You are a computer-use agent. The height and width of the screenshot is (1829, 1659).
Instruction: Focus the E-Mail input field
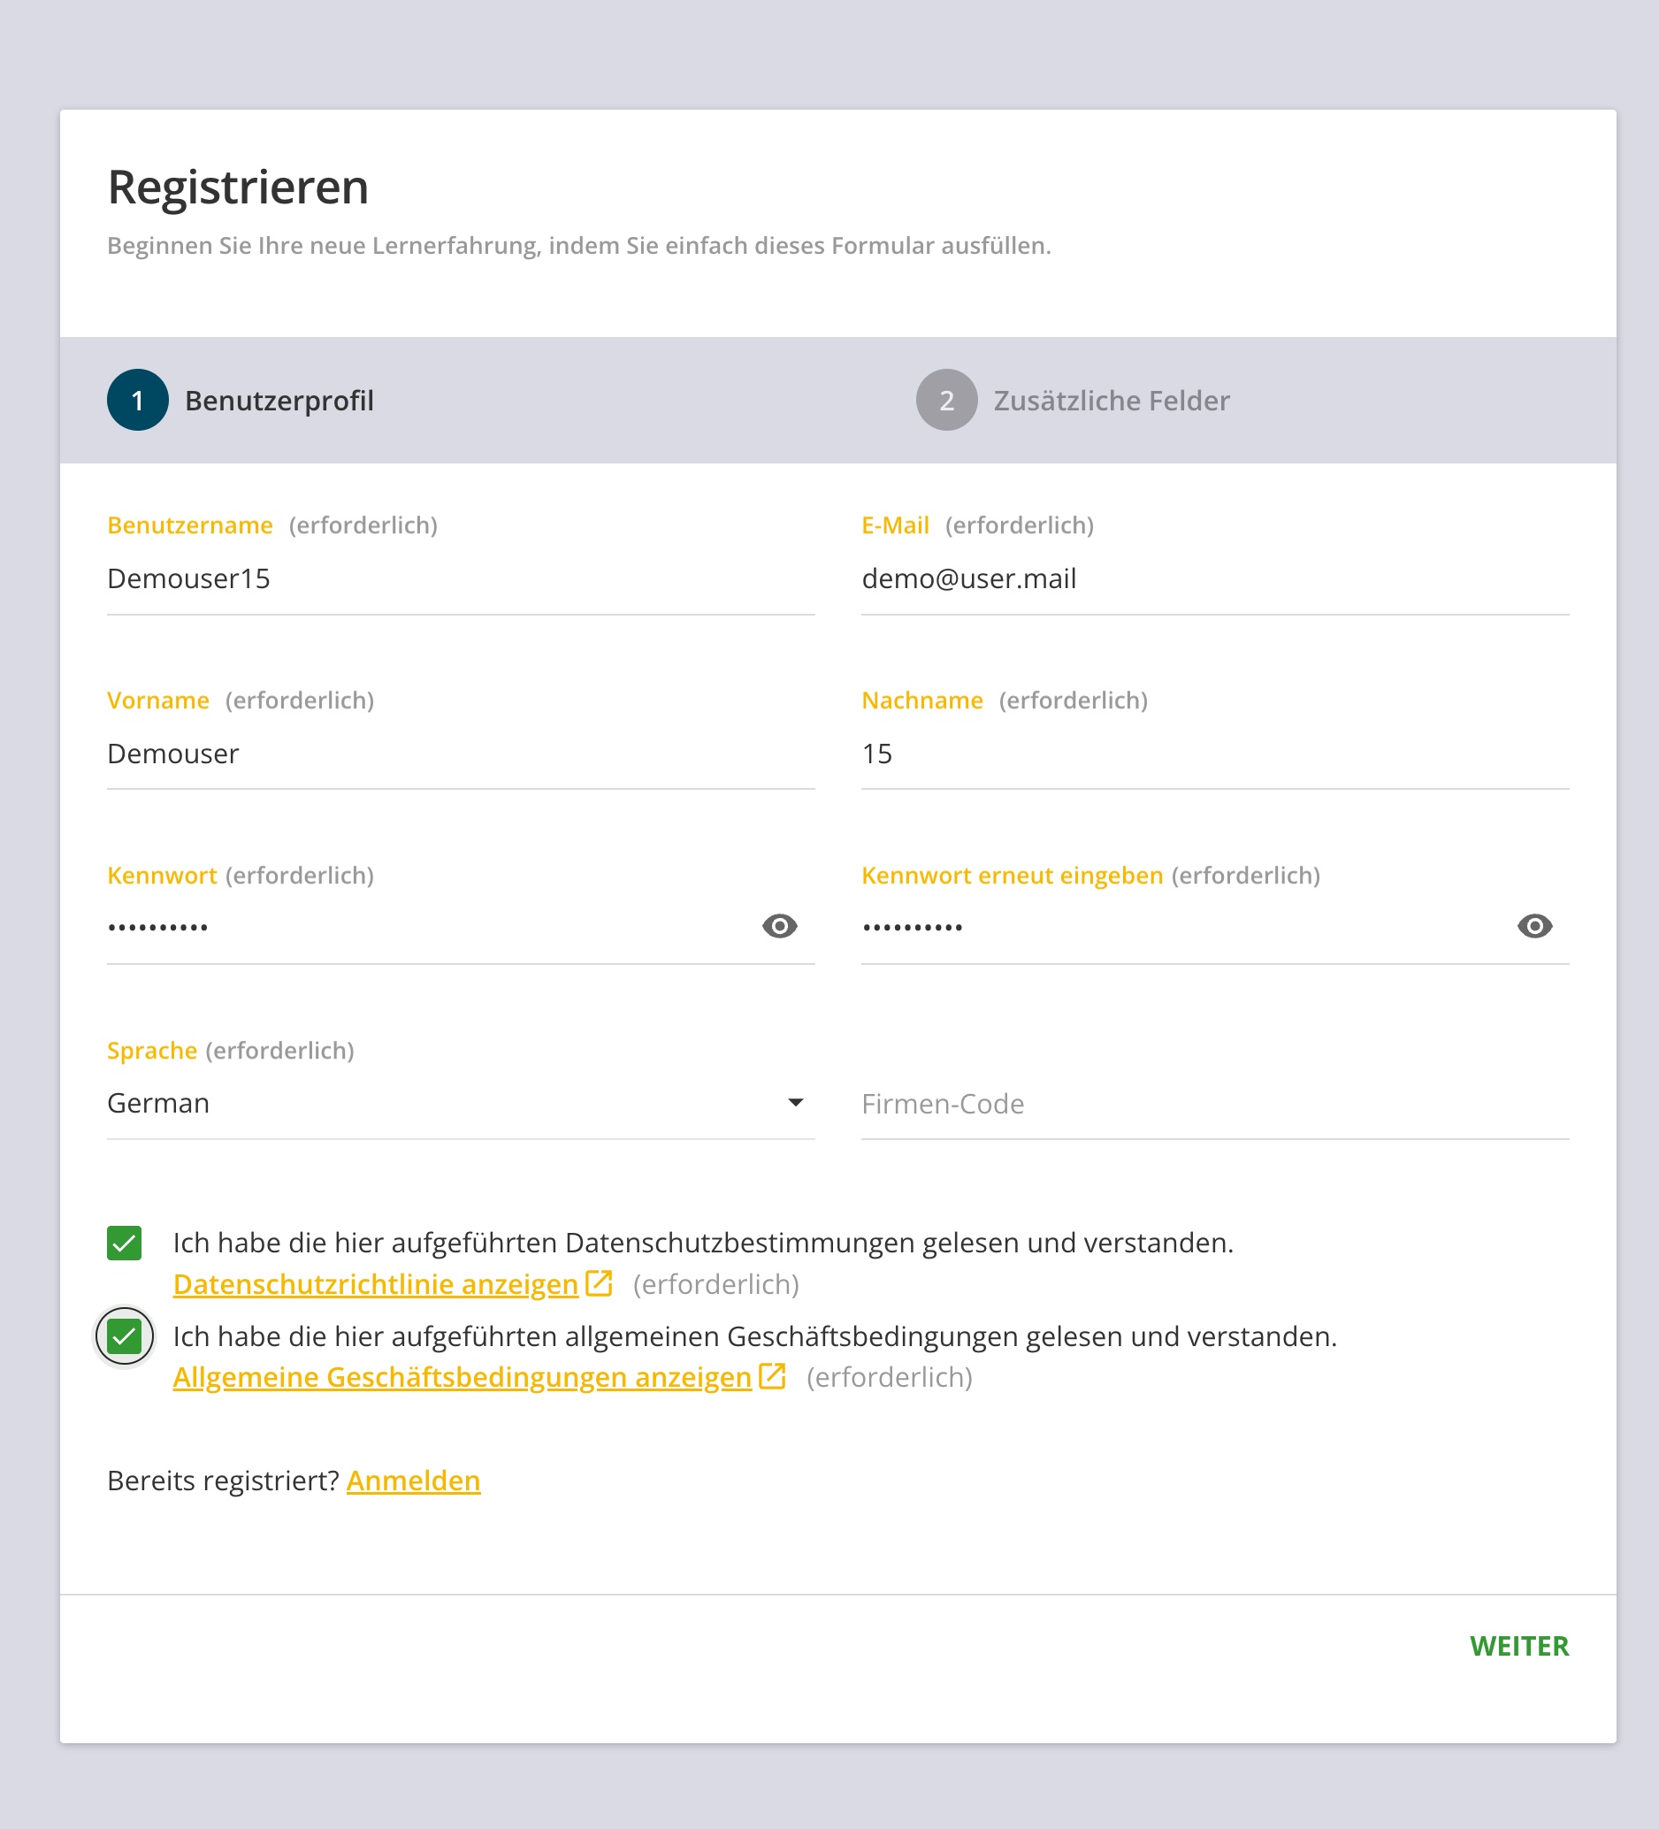pos(1215,578)
